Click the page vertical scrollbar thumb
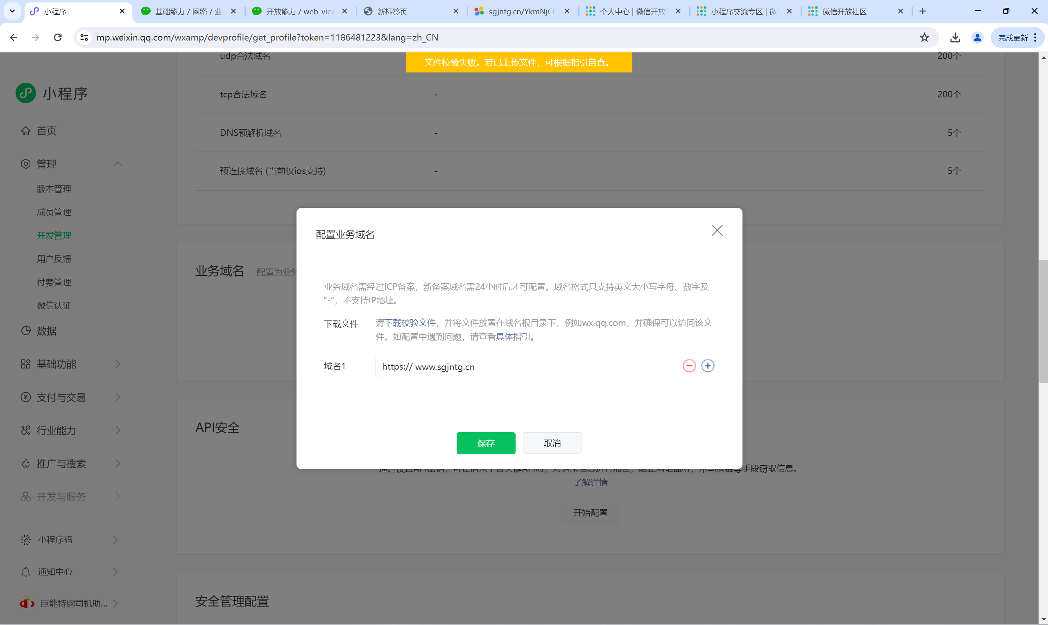1048x625 pixels. pyautogui.click(x=1043, y=321)
